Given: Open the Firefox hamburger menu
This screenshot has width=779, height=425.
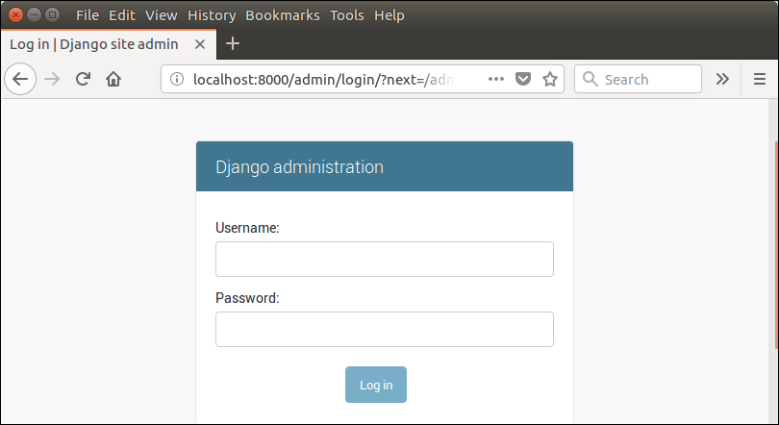Looking at the screenshot, I should point(759,80).
